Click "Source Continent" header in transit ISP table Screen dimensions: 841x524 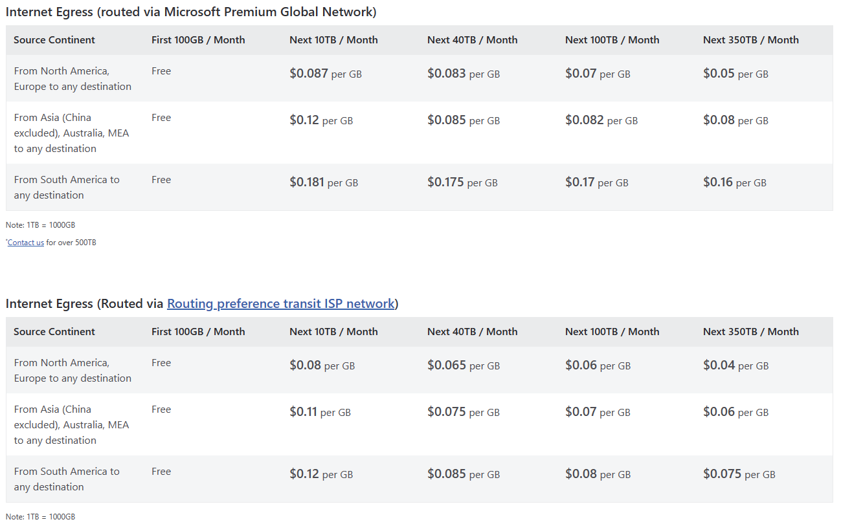(x=54, y=332)
